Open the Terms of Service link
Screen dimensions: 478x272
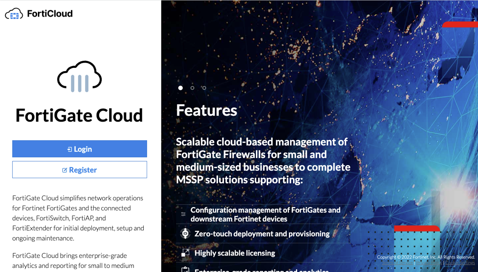click(397, 263)
